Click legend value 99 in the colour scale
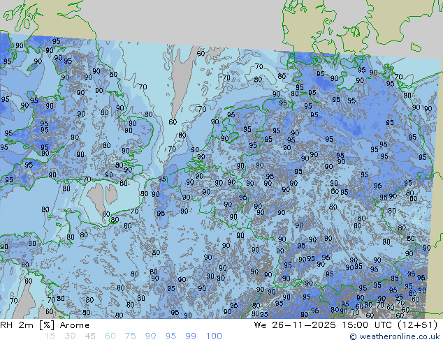Image resolution: width=443 pixels, height=342 pixels. [191, 336]
